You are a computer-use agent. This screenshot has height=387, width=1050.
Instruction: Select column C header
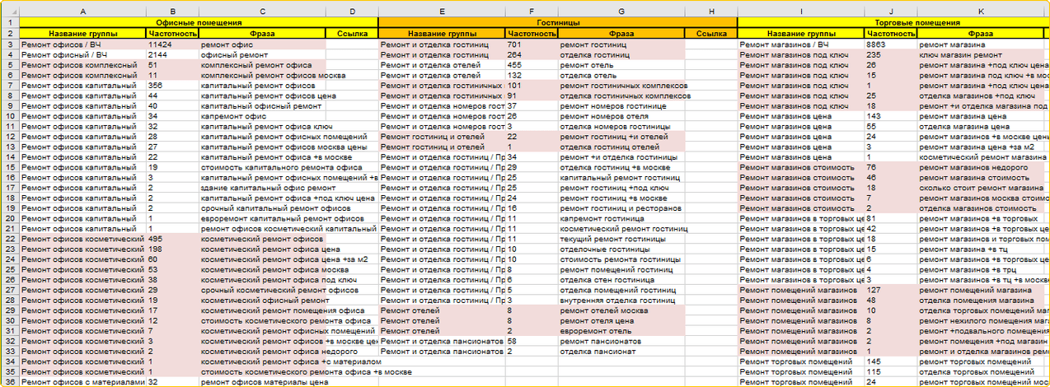(262, 12)
